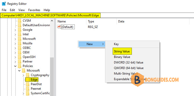This screenshot has width=194, height=96.
Task: Click the Mozilla folder icon
Action: (19, 43)
